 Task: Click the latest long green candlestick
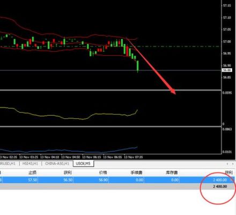click(x=138, y=66)
